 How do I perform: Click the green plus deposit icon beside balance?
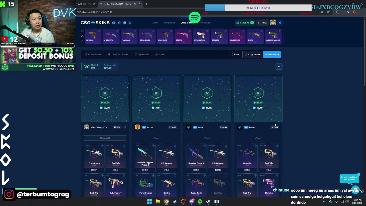252,23
